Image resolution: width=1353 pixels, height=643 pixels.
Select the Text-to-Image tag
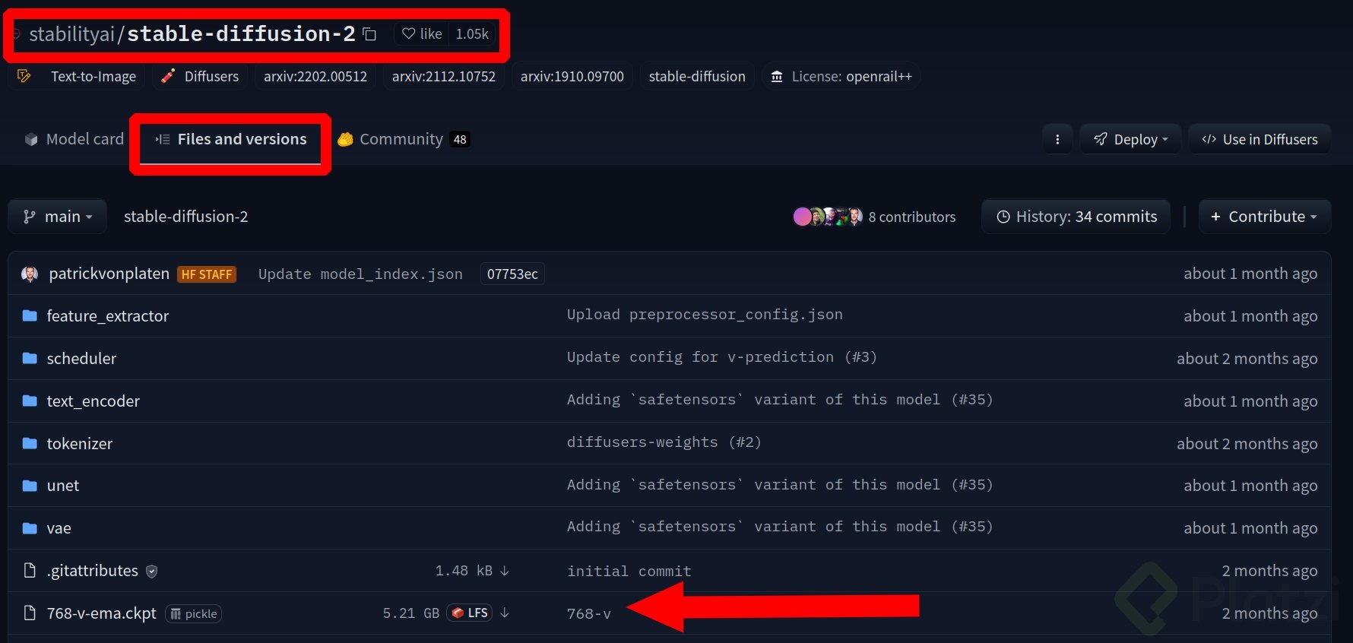coord(77,76)
